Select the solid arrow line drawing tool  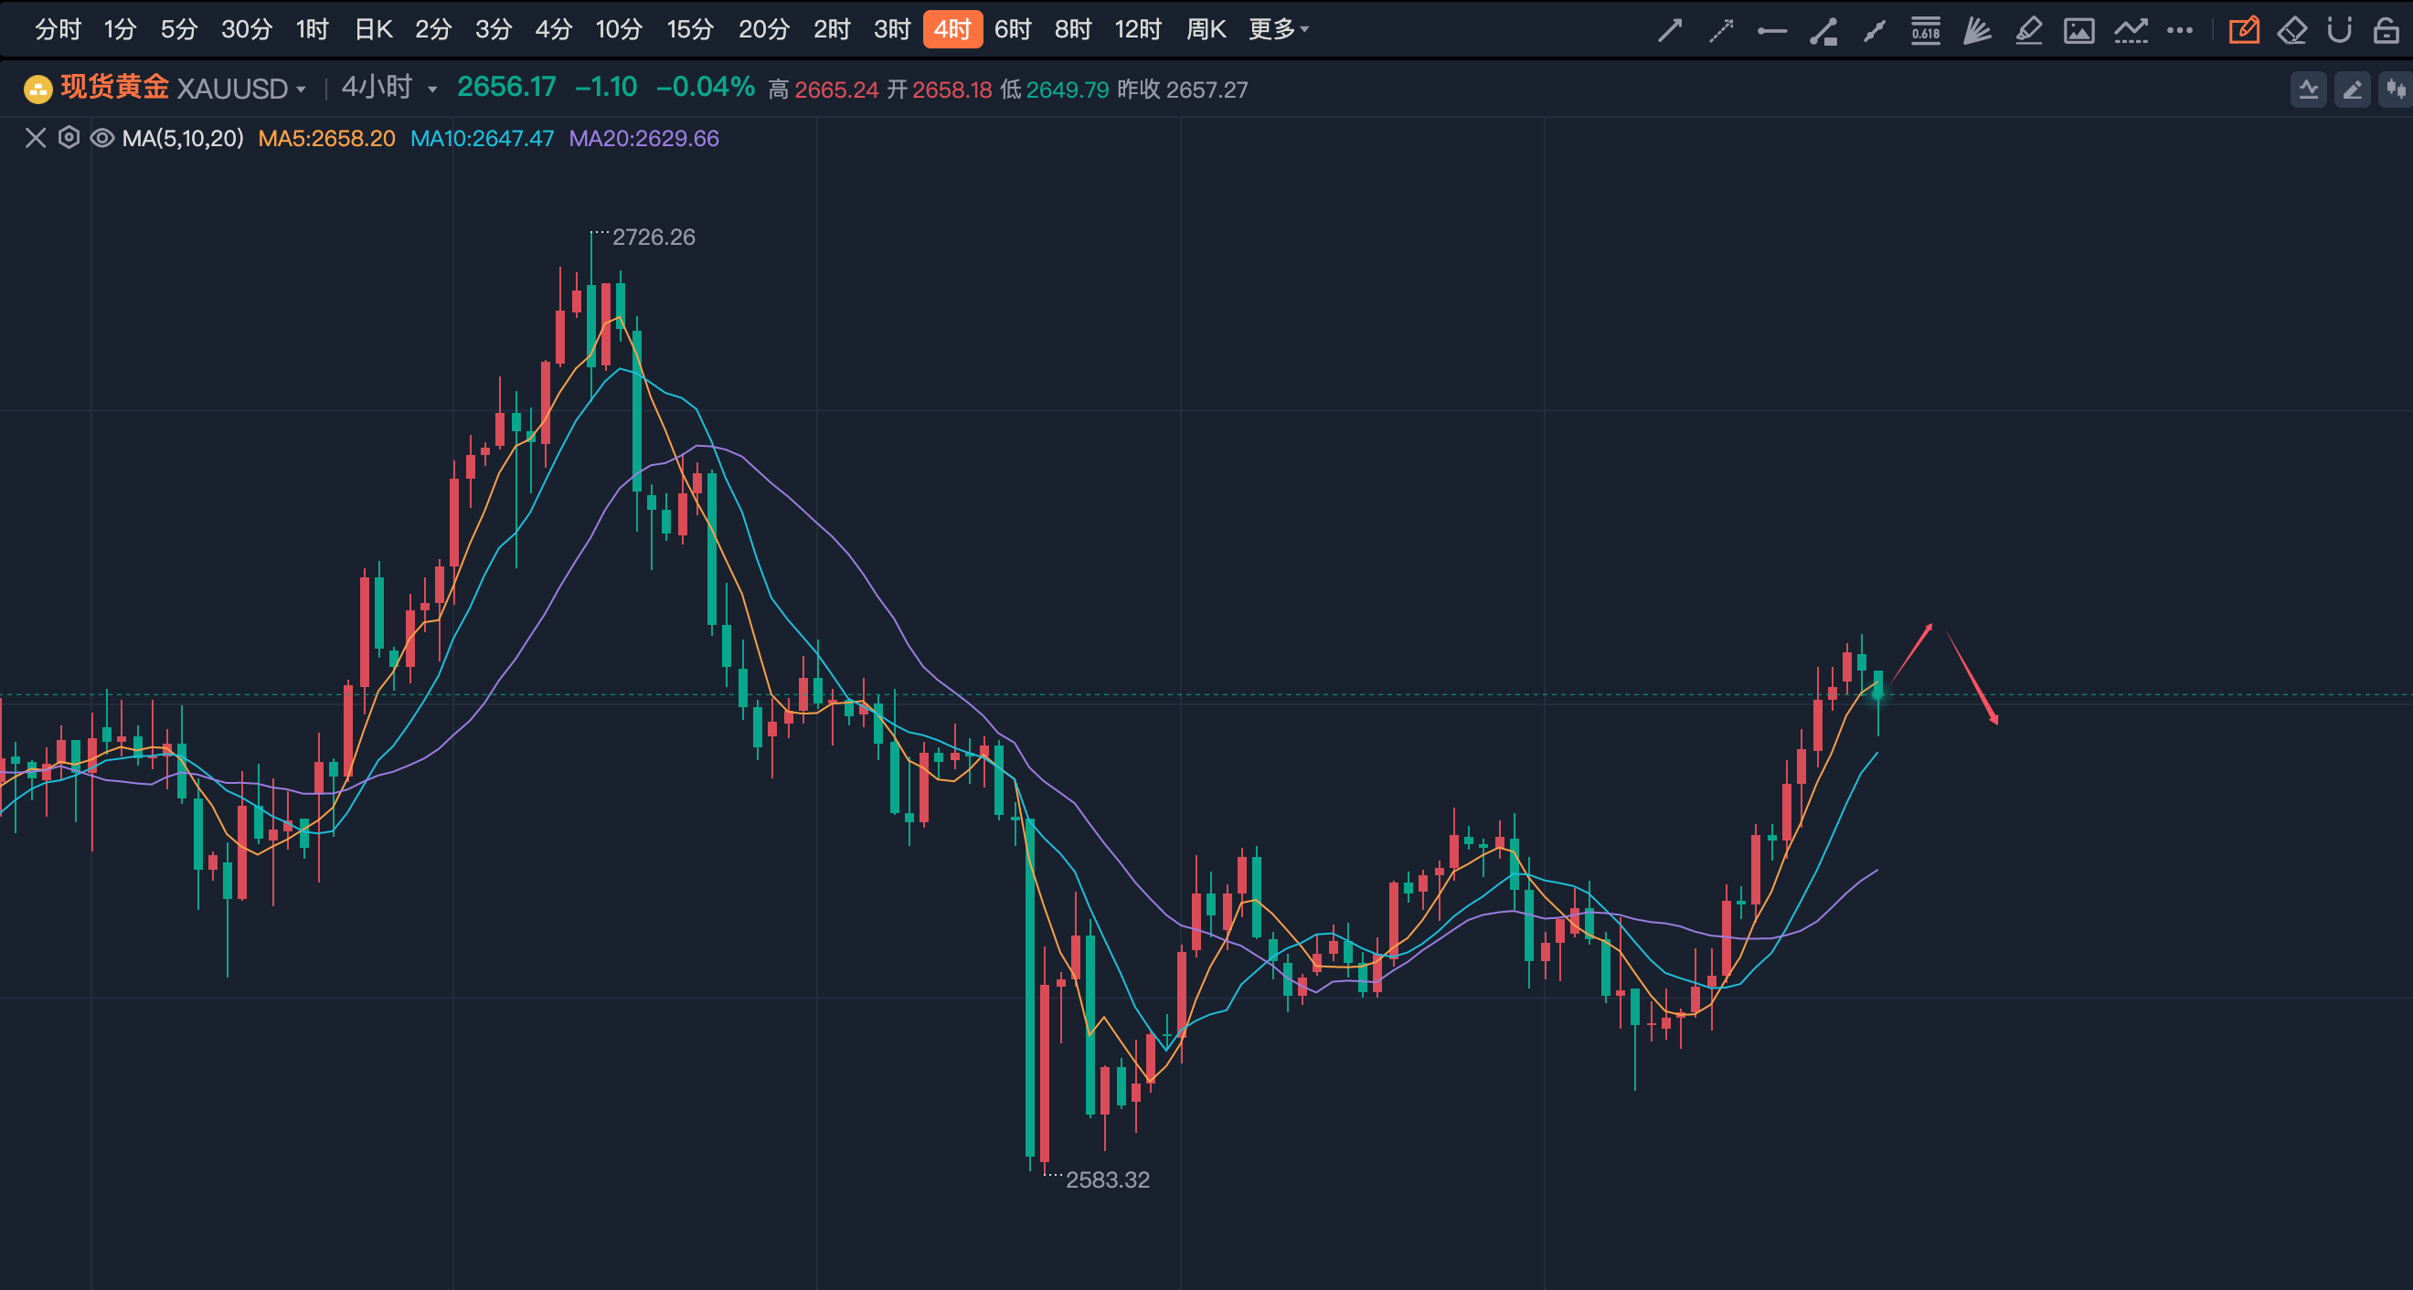coord(1670,31)
